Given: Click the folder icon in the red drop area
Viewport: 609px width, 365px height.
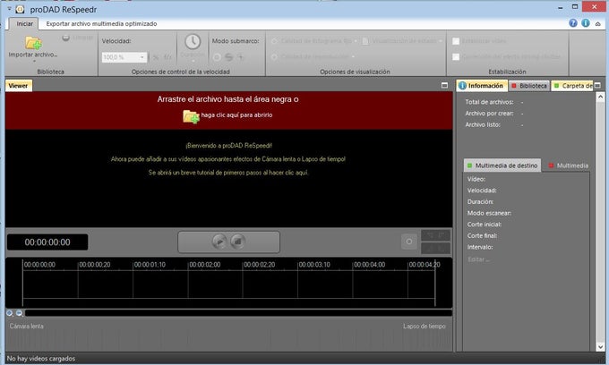Looking at the screenshot, I should click(191, 116).
